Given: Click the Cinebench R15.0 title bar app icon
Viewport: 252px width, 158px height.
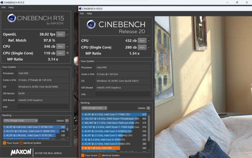Looking at the screenshot, I should click(x=2, y=2).
